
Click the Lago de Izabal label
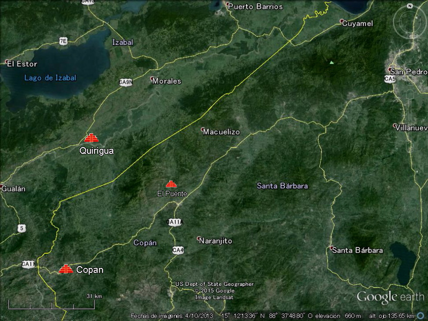point(50,78)
